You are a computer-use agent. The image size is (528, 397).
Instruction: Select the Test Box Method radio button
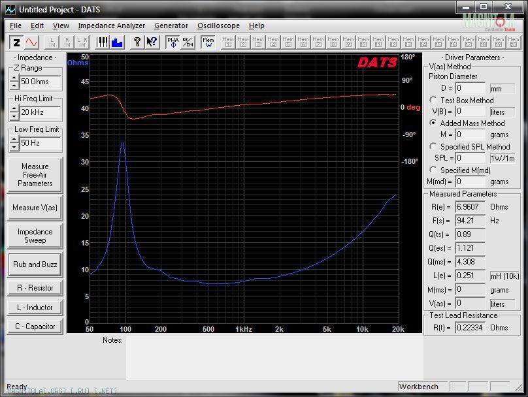(433, 100)
